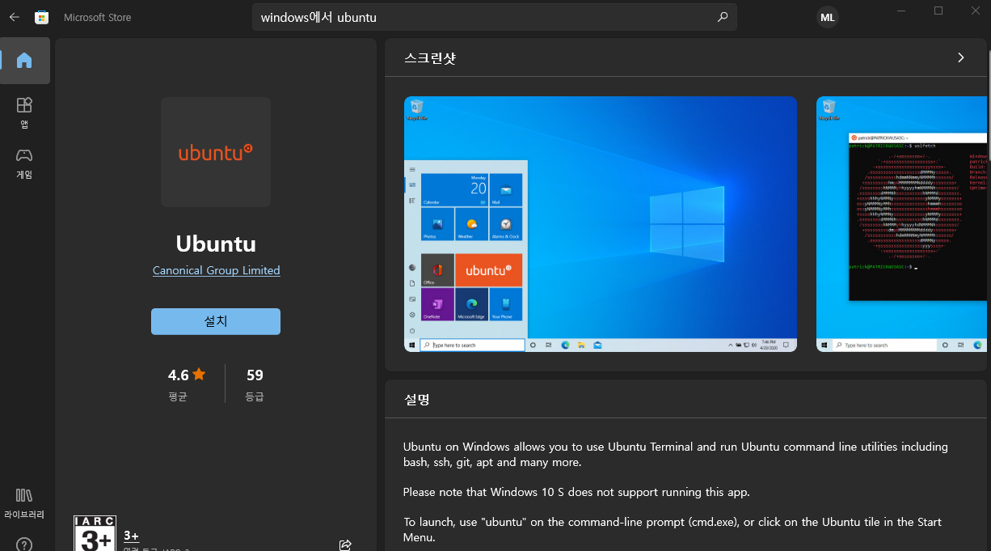
Task: Expand the 스크린샷 section with chevron
Action: 961,57
